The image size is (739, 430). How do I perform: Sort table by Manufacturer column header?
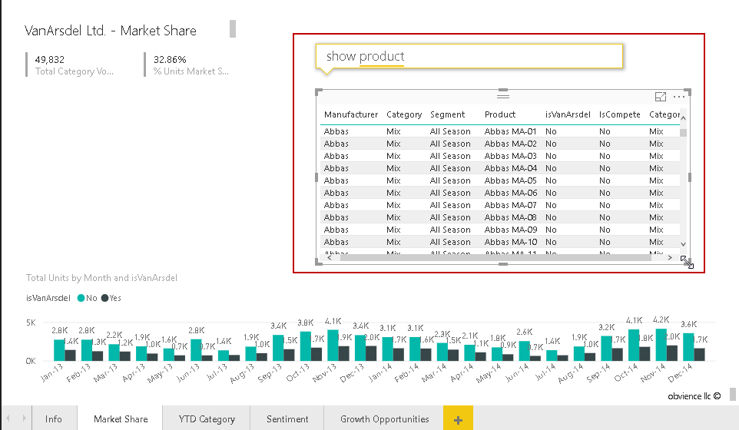pyautogui.click(x=350, y=114)
